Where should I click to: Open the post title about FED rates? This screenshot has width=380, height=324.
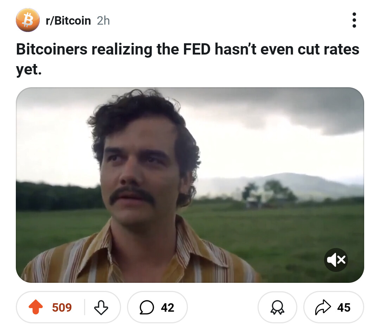tap(188, 59)
